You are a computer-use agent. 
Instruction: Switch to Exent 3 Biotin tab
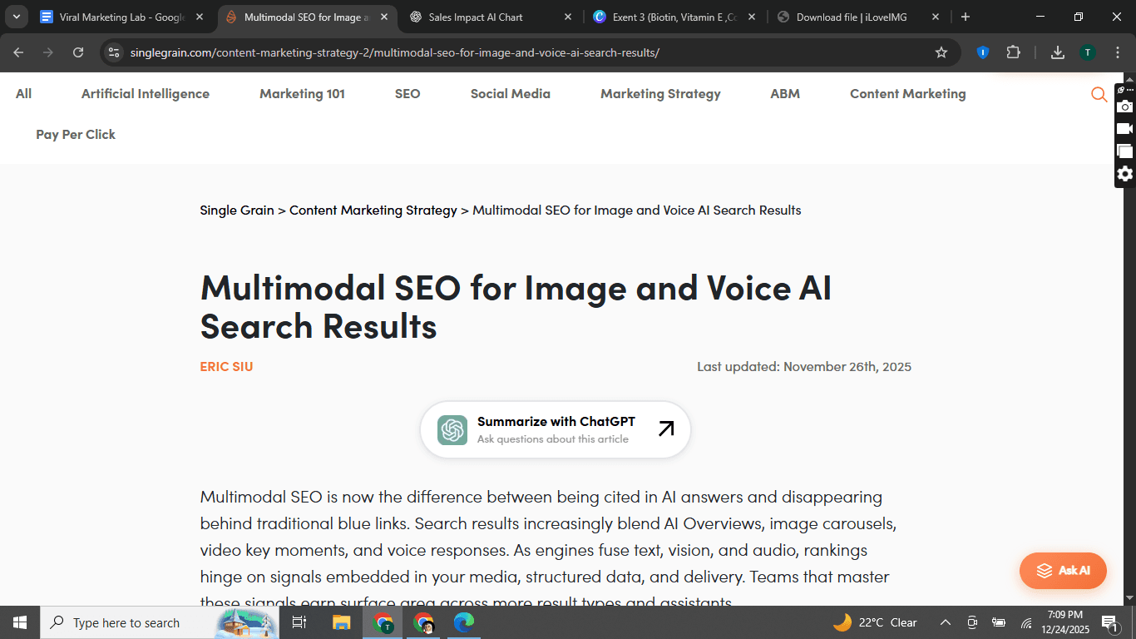[x=675, y=17]
